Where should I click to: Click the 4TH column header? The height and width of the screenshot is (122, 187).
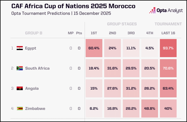click(149, 33)
